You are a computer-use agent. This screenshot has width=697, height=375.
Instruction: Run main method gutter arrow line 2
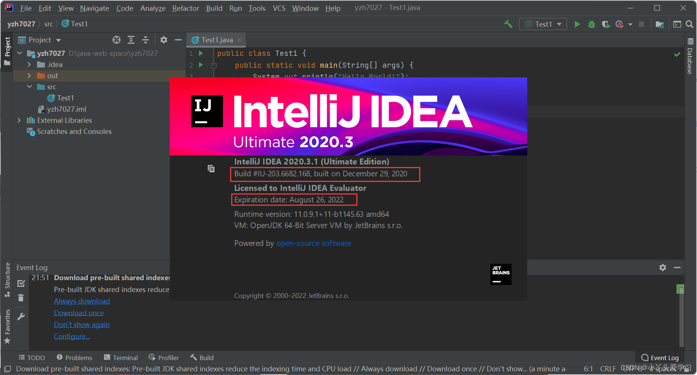coord(201,65)
